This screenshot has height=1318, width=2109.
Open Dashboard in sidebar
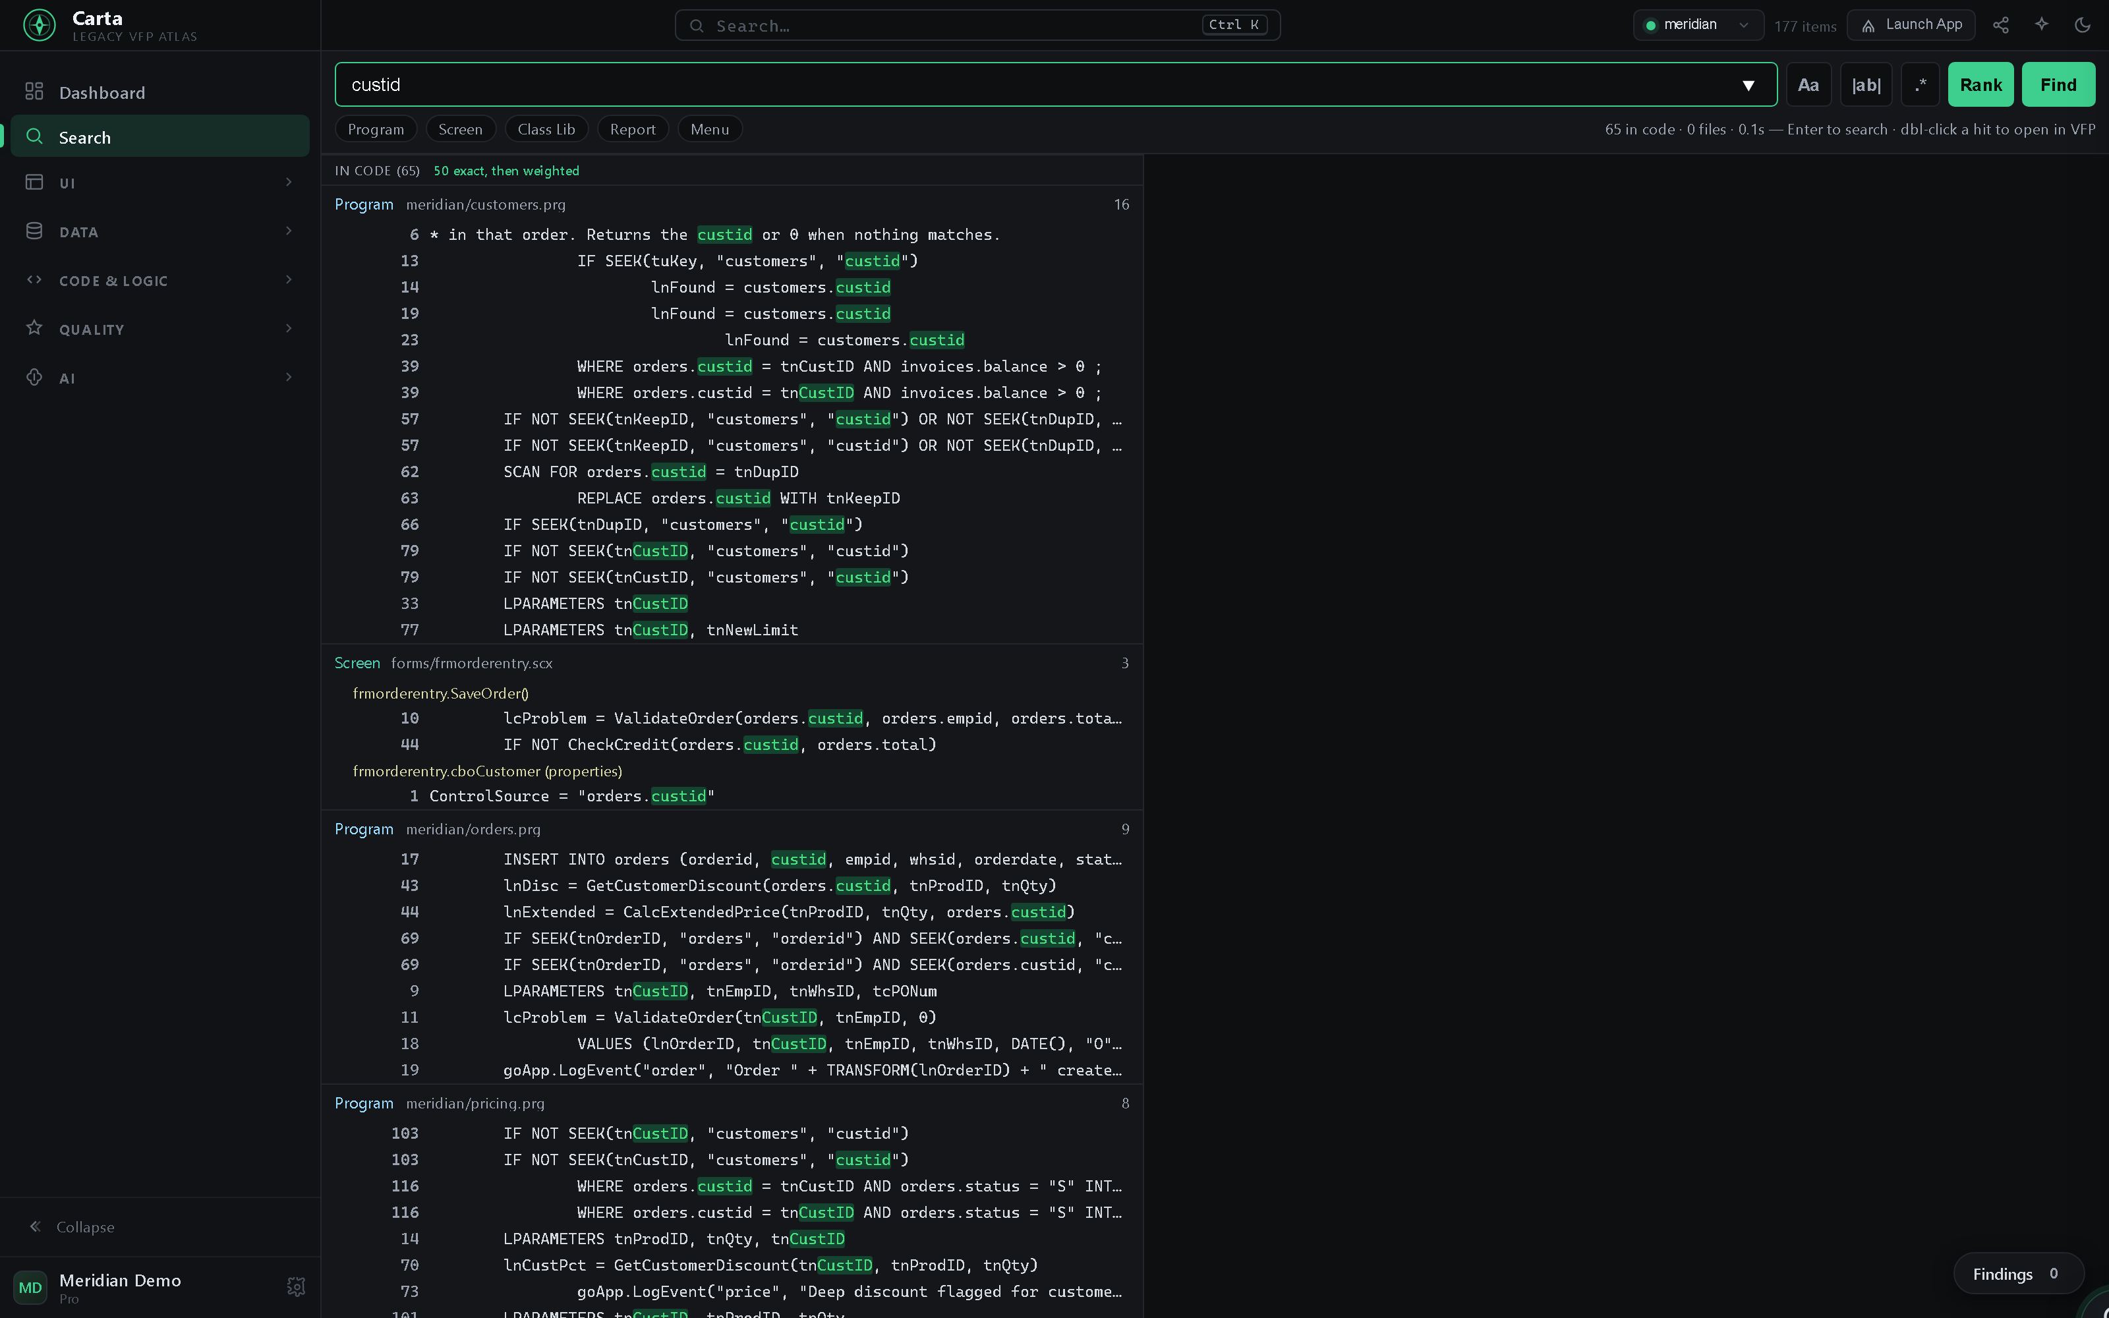click(160, 92)
